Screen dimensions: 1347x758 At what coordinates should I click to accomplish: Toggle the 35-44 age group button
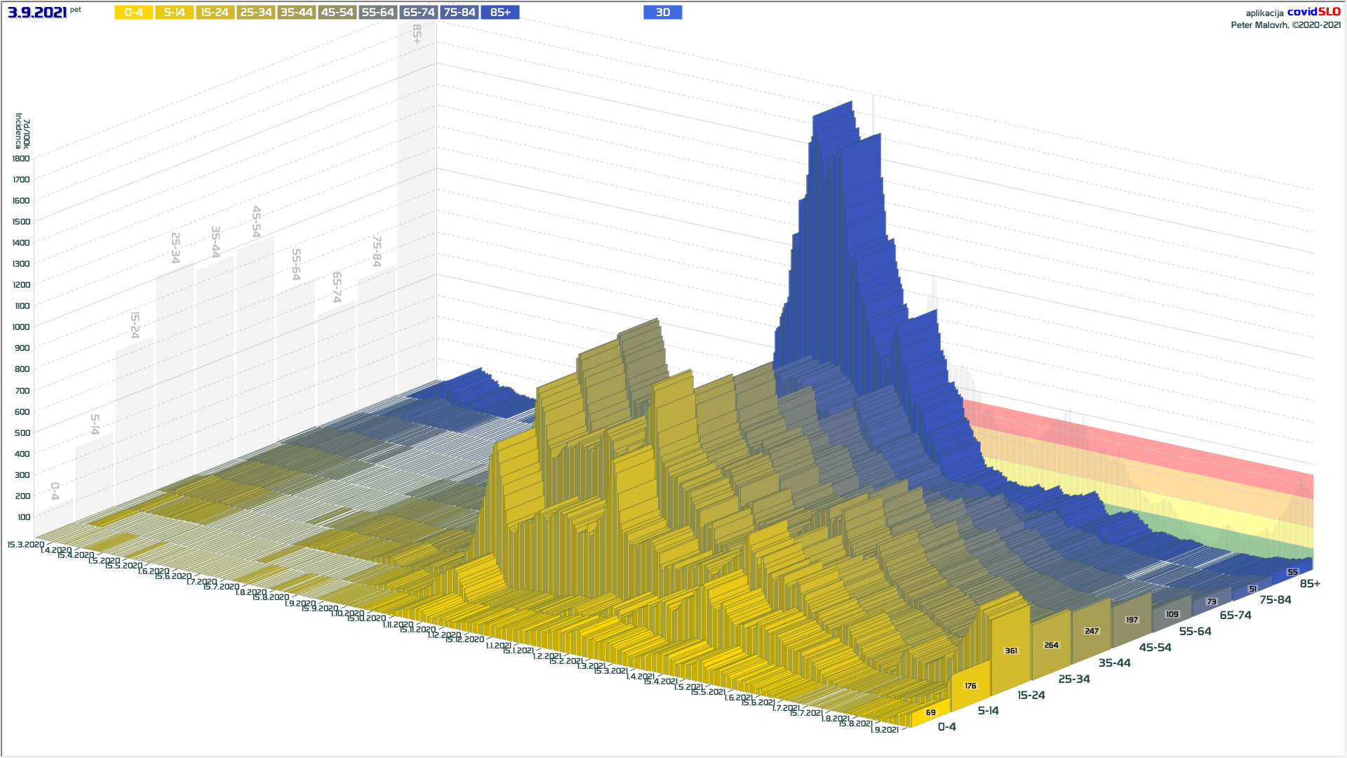click(x=296, y=13)
